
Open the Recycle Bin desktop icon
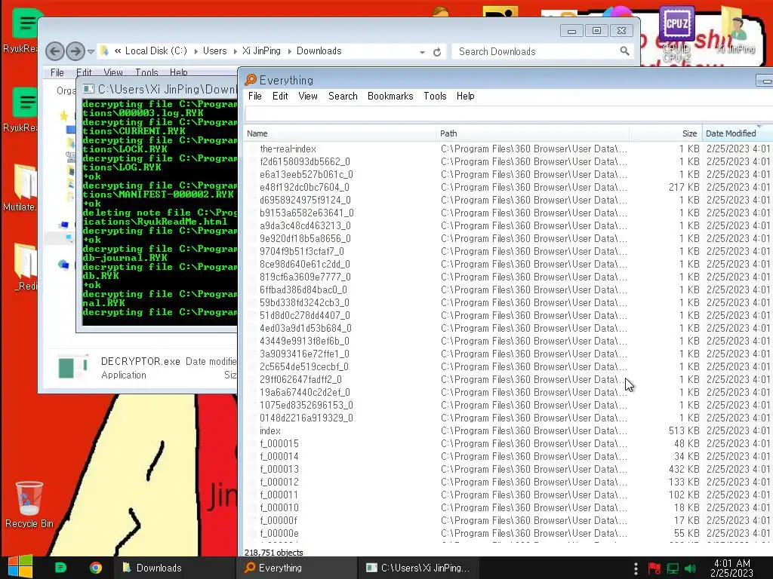click(x=29, y=504)
